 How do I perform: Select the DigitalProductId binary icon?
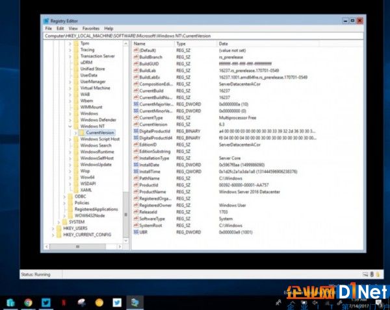(136, 131)
